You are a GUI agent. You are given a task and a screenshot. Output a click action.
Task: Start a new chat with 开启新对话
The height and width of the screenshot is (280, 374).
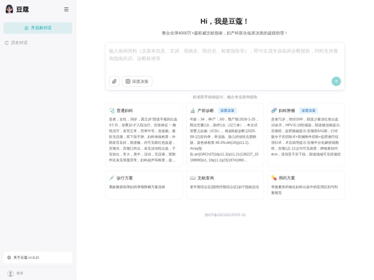(x=38, y=28)
